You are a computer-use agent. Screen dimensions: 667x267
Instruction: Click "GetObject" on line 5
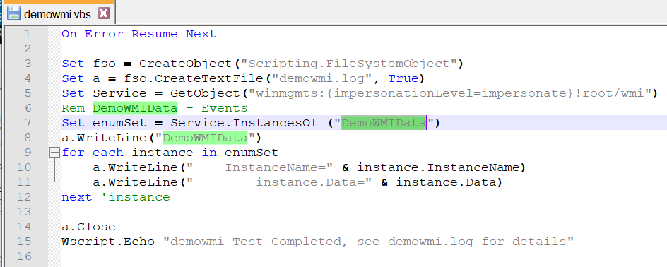pos(205,93)
